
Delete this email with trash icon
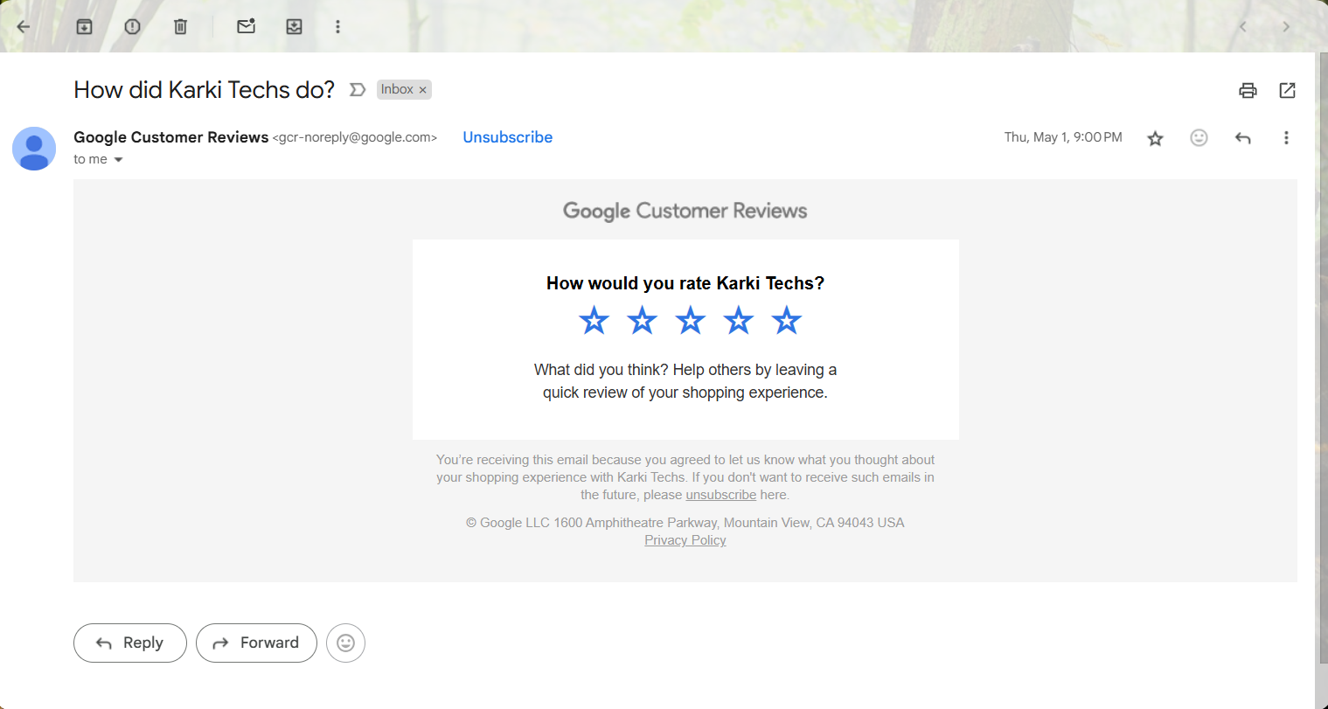click(x=180, y=26)
